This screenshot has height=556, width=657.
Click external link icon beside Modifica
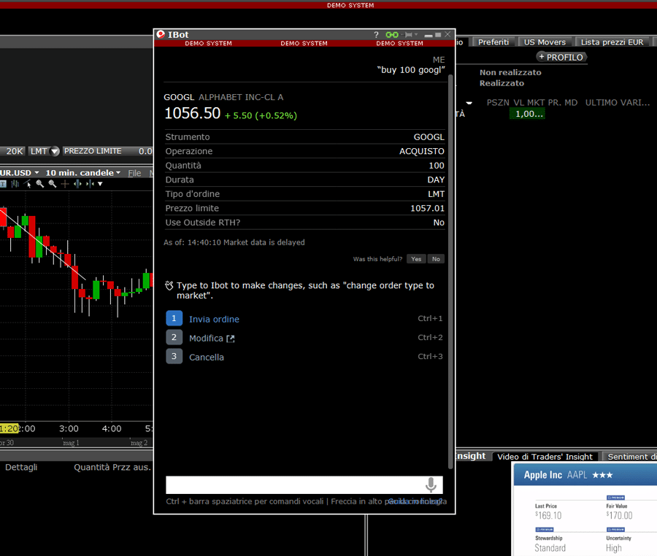point(231,339)
